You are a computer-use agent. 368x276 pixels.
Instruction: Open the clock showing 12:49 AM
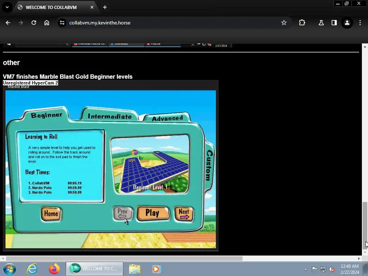pos(350,269)
